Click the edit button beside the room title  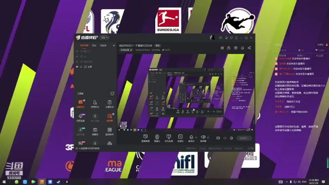[158, 46]
